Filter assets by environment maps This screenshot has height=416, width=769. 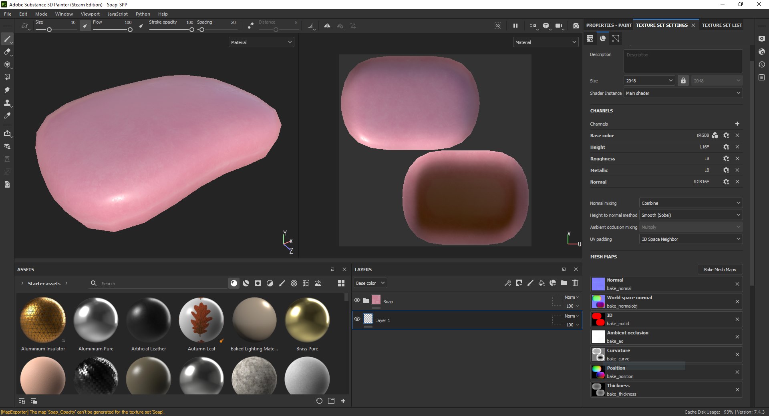point(318,283)
